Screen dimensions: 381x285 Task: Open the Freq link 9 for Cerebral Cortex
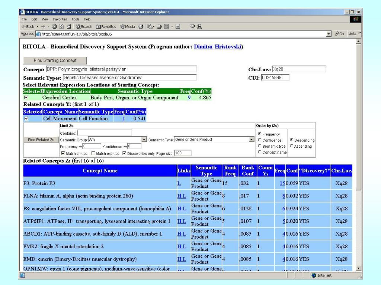pyautogui.click(x=189, y=98)
